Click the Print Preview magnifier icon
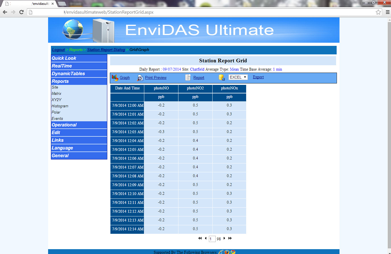 click(140, 78)
